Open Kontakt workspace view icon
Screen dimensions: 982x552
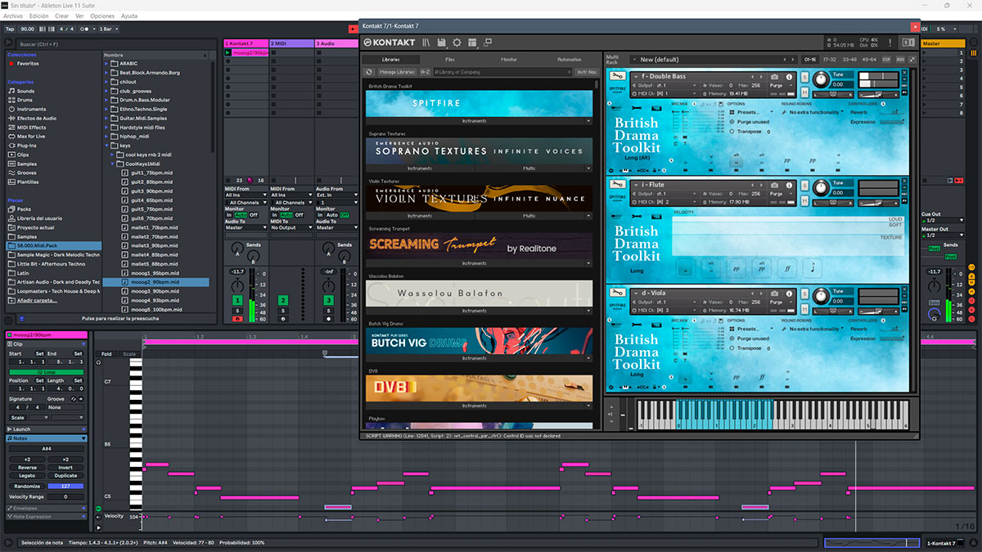click(472, 43)
